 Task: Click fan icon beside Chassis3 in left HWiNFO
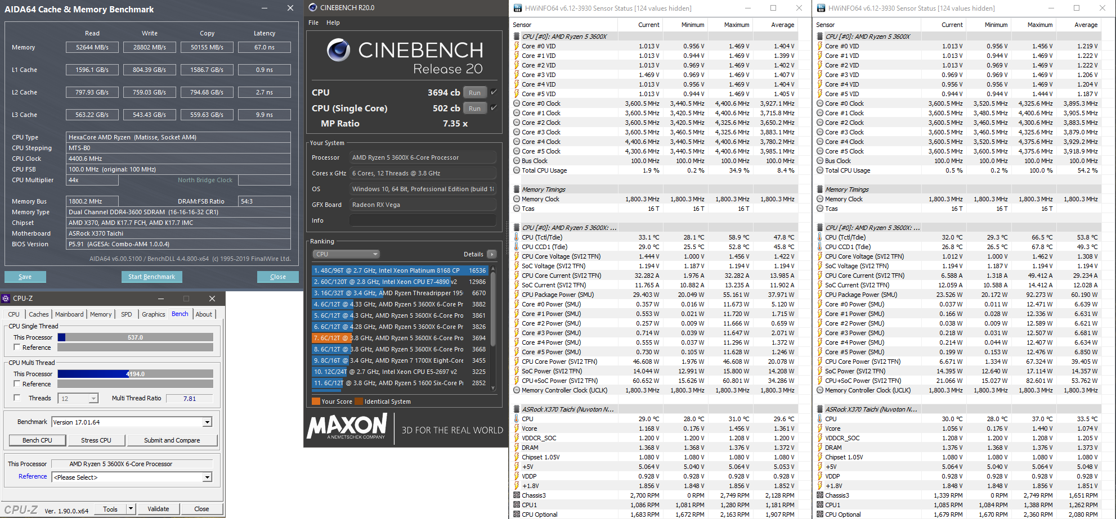[x=517, y=495]
